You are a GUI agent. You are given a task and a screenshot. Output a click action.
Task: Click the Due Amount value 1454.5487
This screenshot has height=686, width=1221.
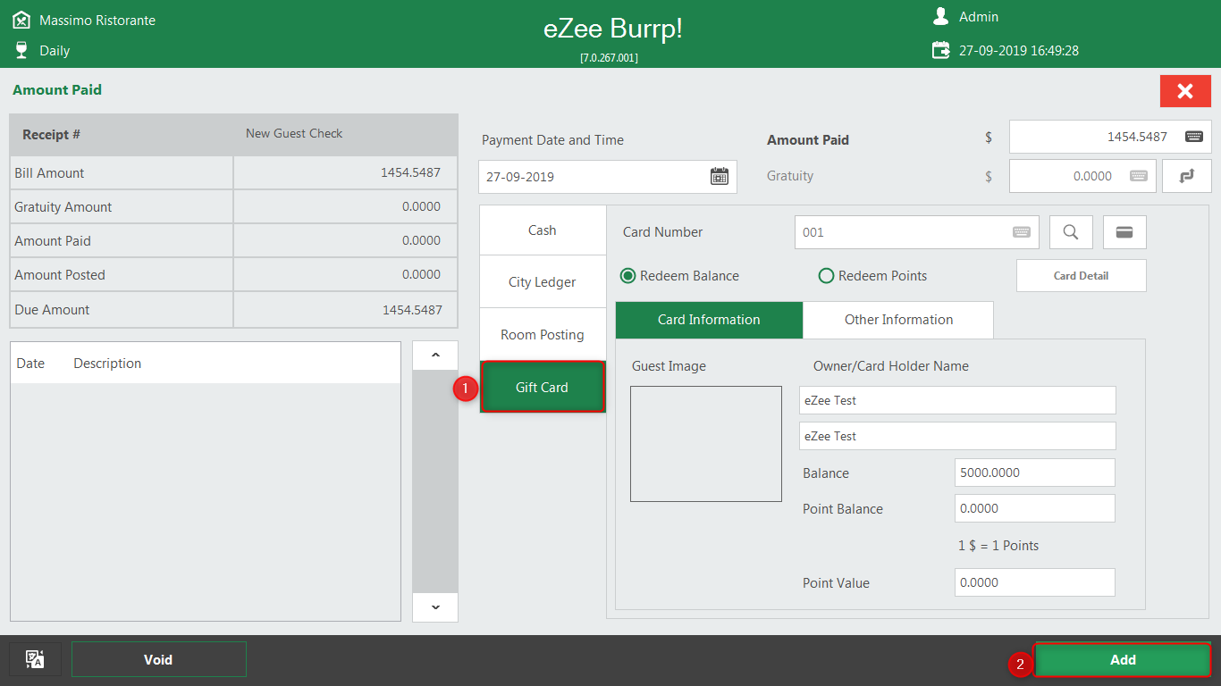(x=412, y=310)
